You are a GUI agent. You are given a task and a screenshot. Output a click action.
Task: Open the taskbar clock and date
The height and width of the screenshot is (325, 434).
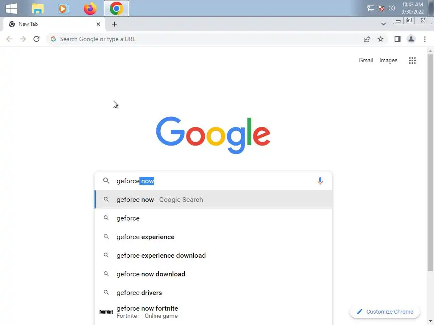click(412, 8)
